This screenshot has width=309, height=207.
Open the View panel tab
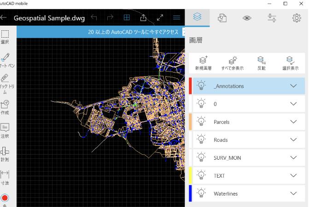point(247,18)
